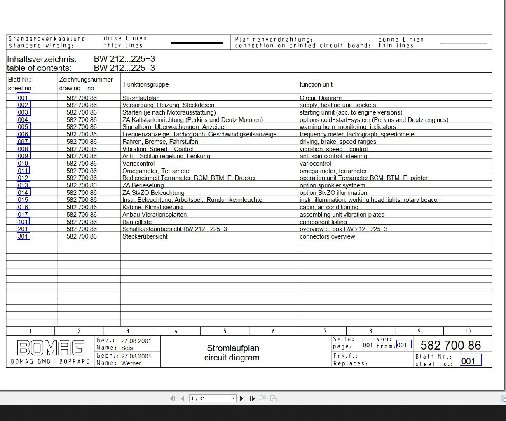Image resolution: width=506 pixels, height=421 pixels.
Task: Click the 'Circuit Diagram' function unit text
Action: (x=321, y=98)
